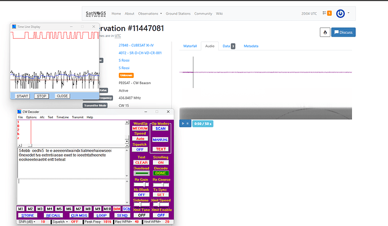Select memory button M3
This screenshot has height=226, width=388.
[x=40, y=209]
